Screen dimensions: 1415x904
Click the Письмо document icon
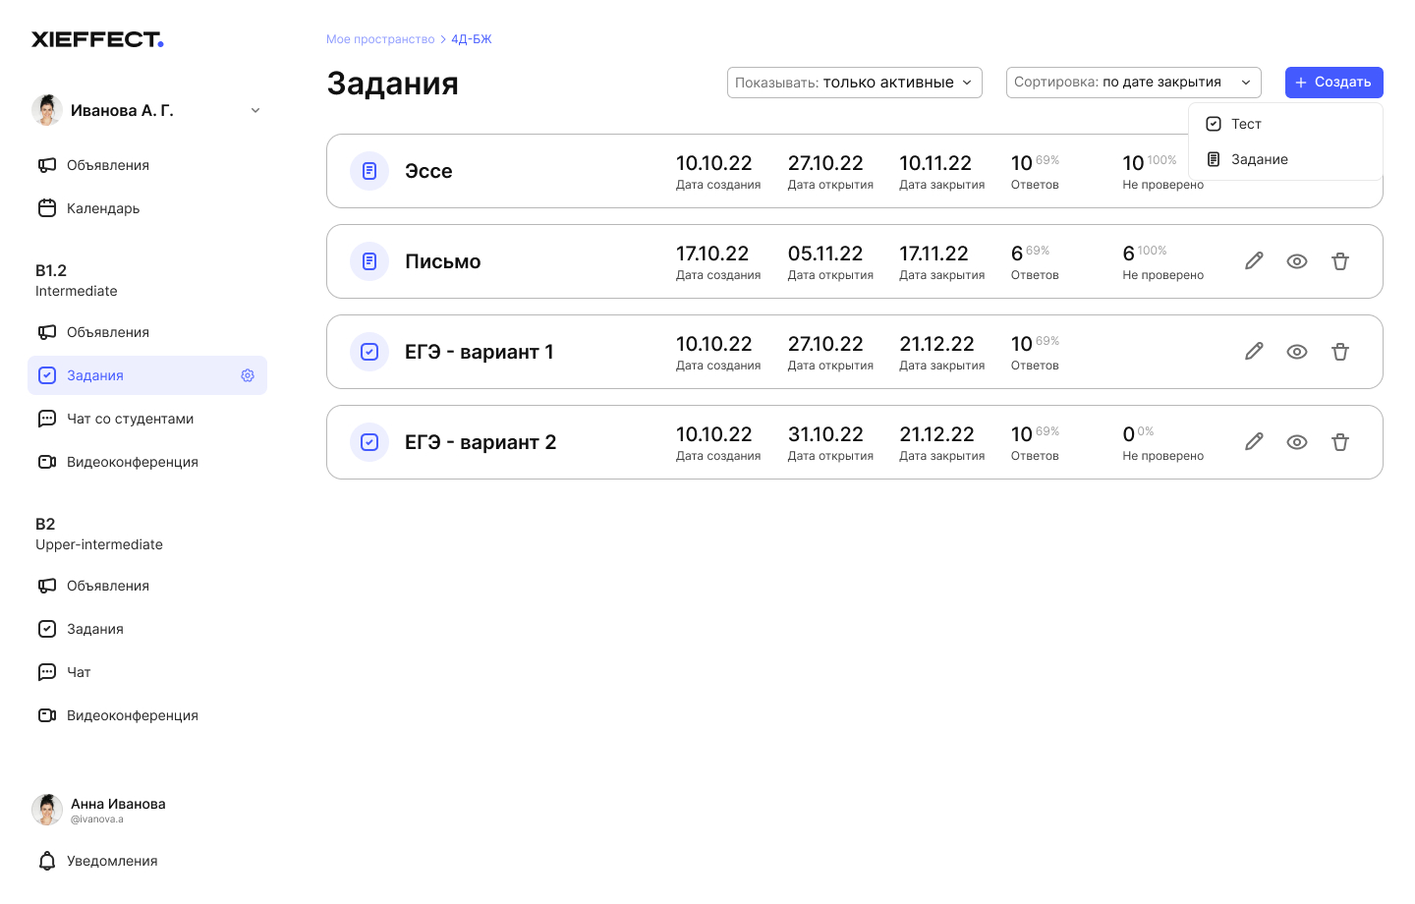(x=369, y=261)
